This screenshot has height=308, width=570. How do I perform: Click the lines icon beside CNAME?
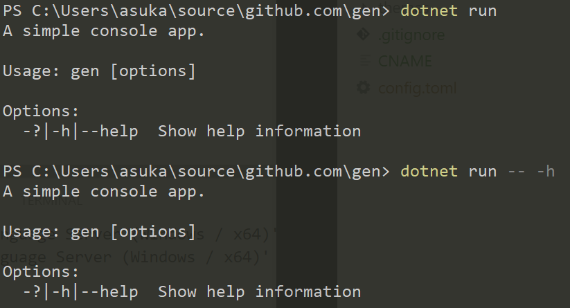pyautogui.click(x=364, y=60)
